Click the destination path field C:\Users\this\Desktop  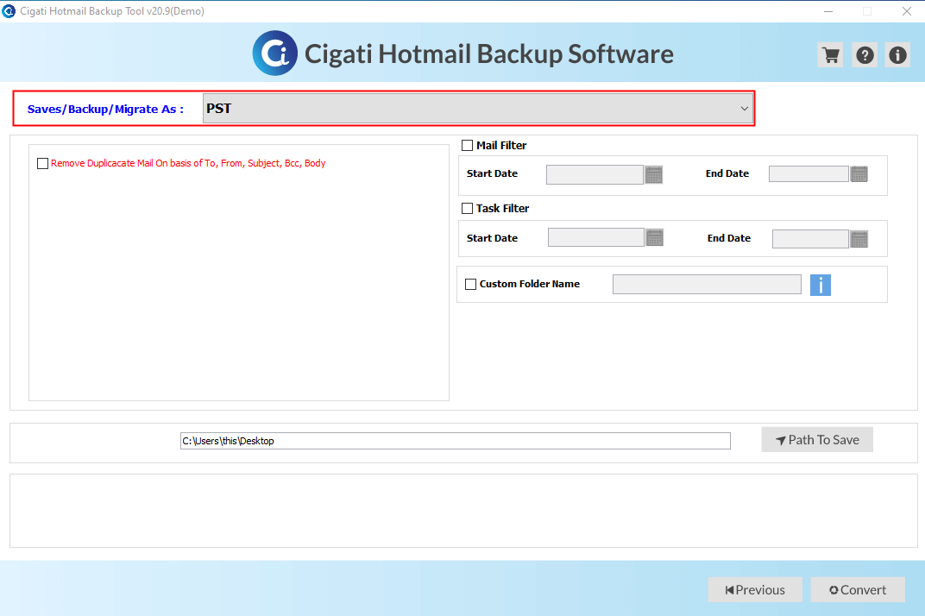pyautogui.click(x=456, y=441)
